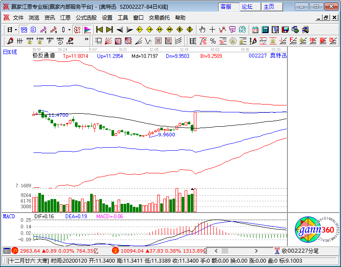Click the 奥特迅 stock name link
341x267 pixels.
click(x=278, y=56)
